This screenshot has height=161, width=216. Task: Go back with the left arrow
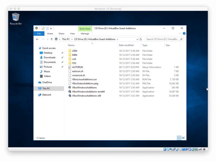coord(37,39)
